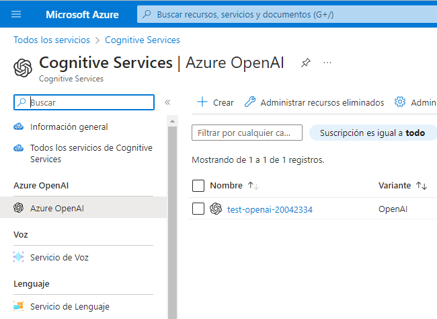Click the plus icon next to Crear
The height and width of the screenshot is (319, 437).
click(x=202, y=102)
